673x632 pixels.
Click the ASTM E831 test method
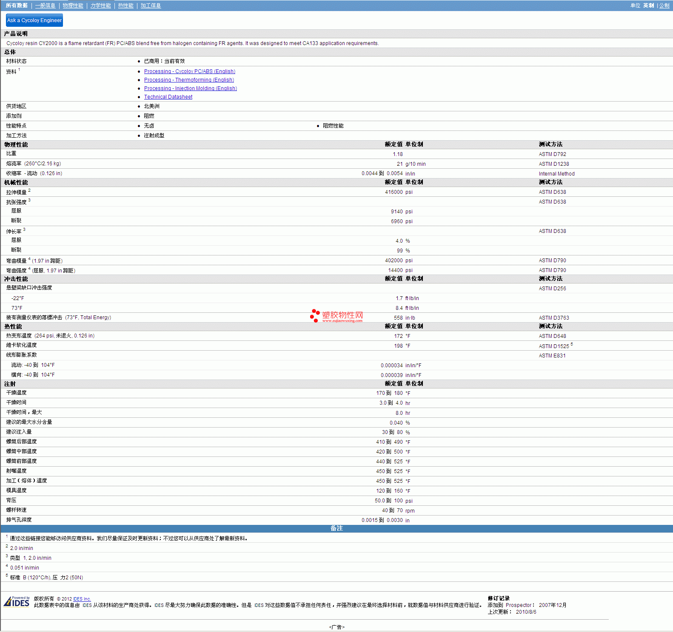552,356
